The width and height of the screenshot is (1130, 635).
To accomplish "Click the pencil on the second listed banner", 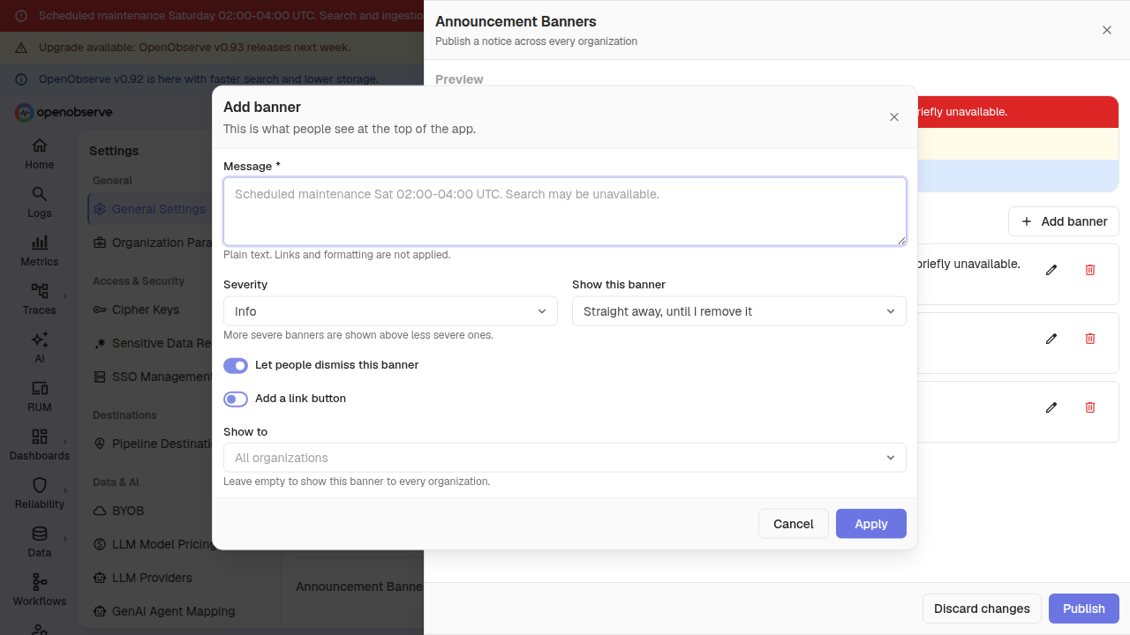I will tap(1051, 339).
